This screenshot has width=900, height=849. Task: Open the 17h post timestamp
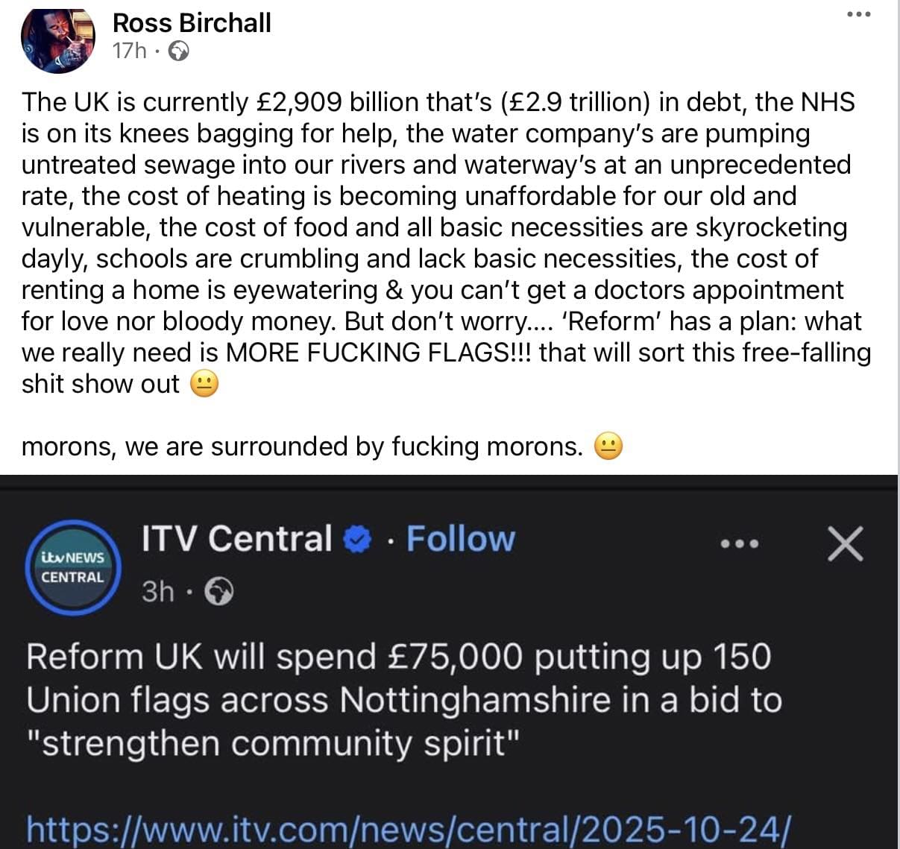[130, 51]
